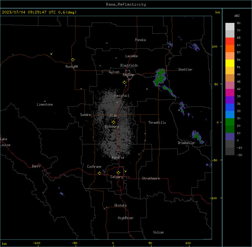This screenshot has height=247, width=252.
Task: Click the Airdrie city label
Action: (118, 158)
